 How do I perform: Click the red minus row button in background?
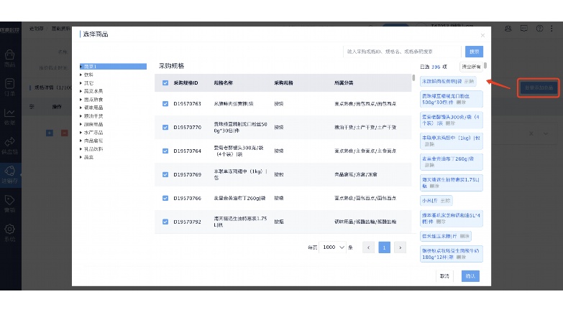[64, 133]
